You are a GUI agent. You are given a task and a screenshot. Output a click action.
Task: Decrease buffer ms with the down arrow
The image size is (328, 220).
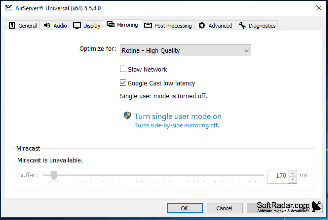click(293, 180)
